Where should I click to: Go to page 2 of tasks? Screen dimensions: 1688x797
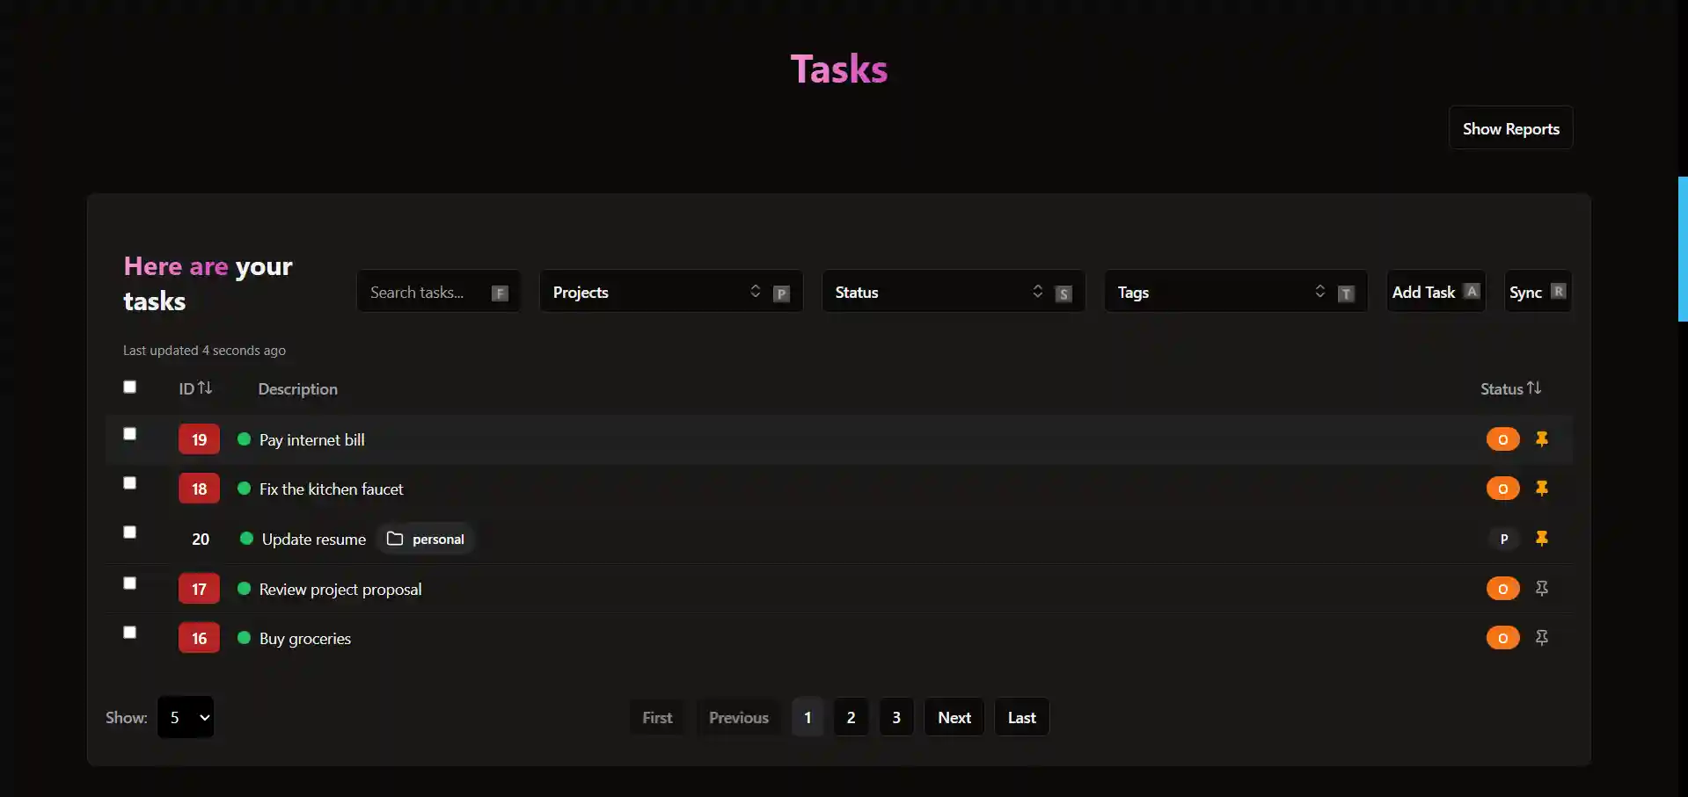click(851, 717)
